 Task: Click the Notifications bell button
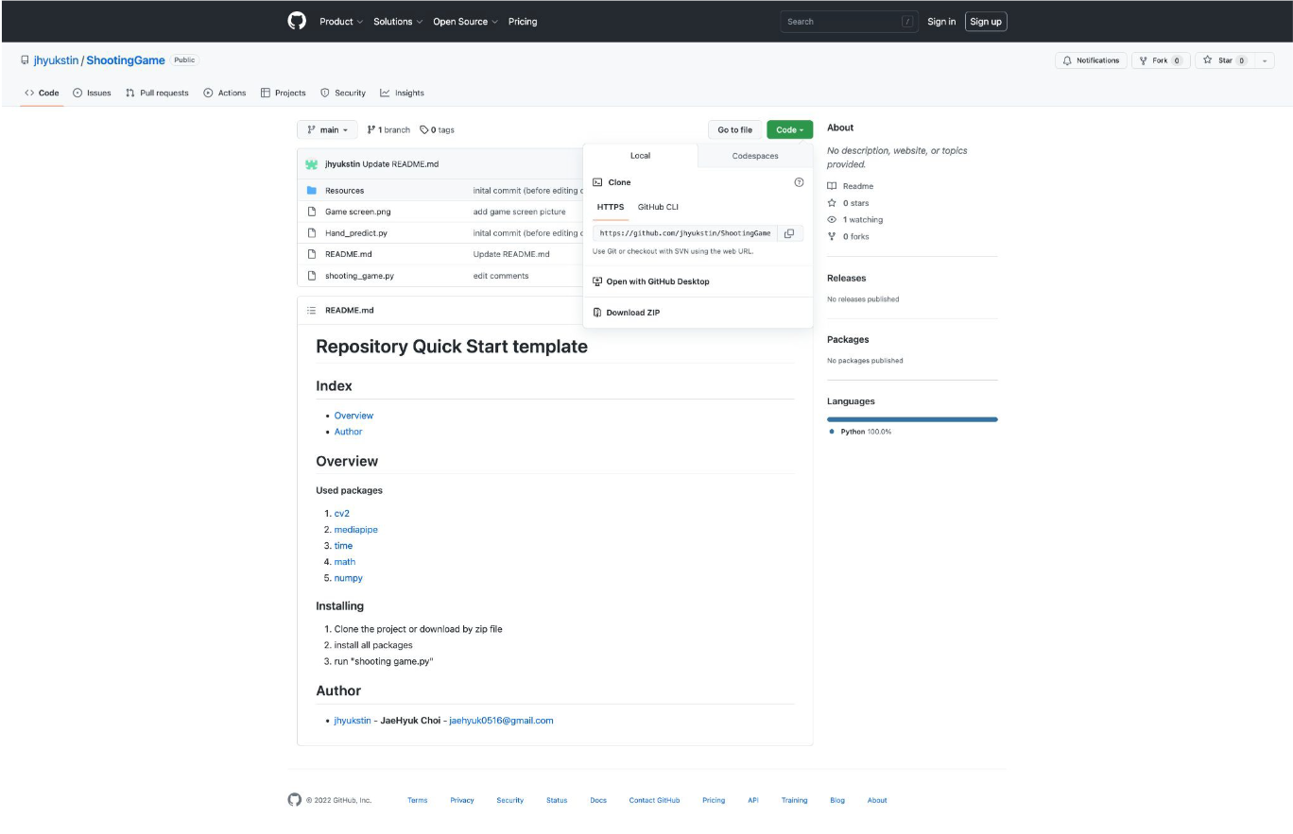1091,60
